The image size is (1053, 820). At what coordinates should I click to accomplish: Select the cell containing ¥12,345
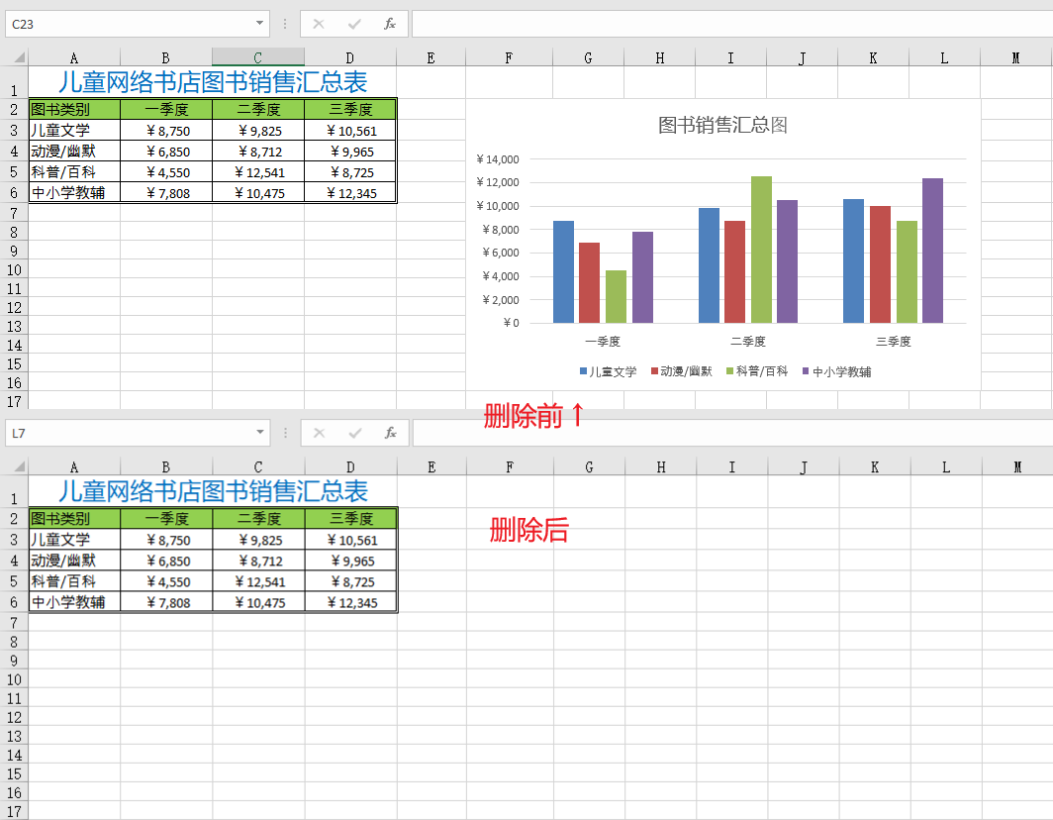click(349, 193)
